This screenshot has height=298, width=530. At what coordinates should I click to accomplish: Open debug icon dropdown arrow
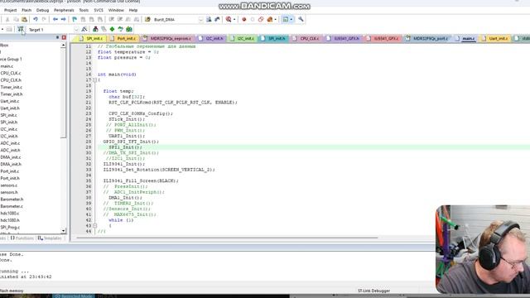point(234,20)
